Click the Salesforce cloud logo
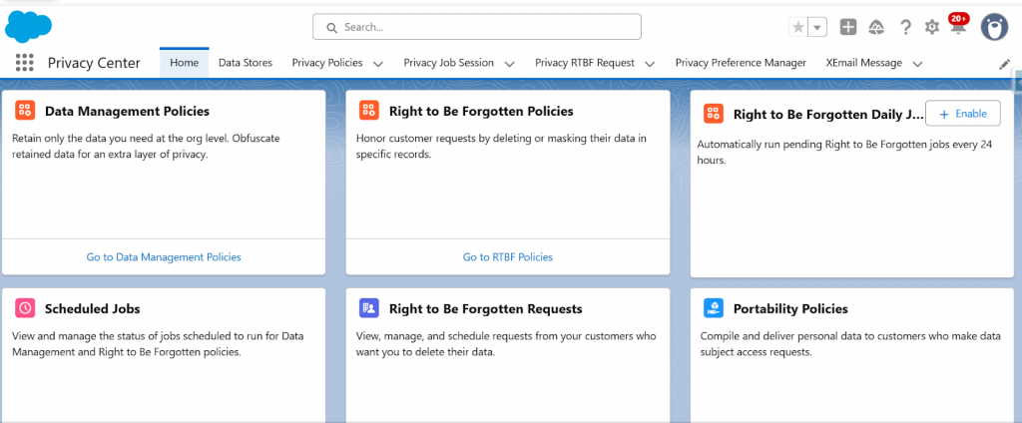The height and width of the screenshot is (423, 1022). tap(28, 26)
